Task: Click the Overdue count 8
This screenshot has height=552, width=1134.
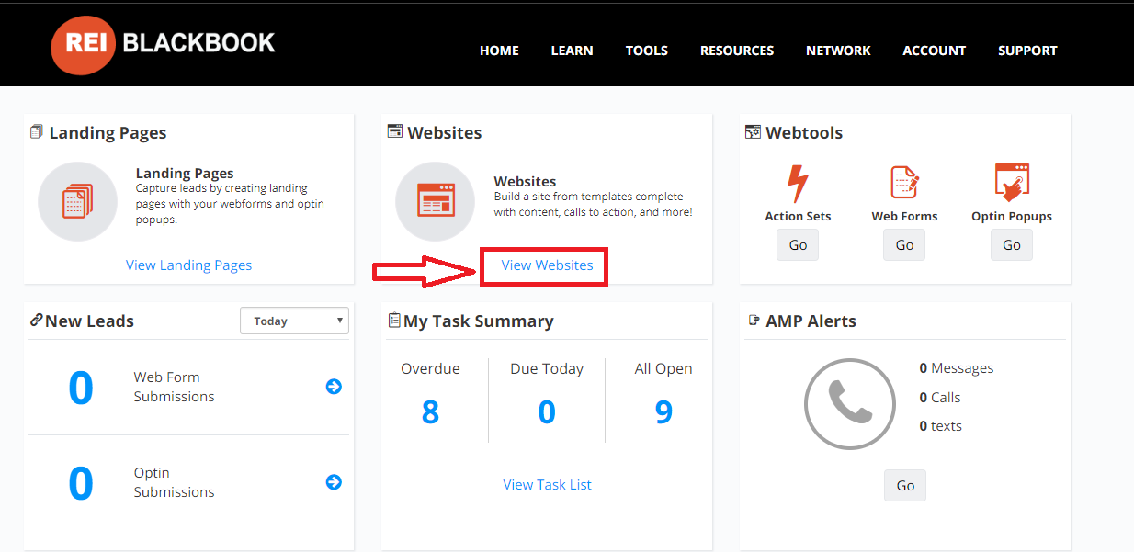Action: pos(430,412)
